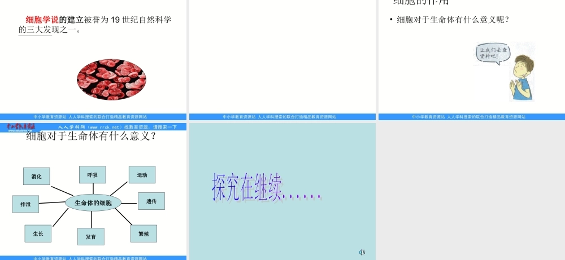
Task: Click the cartoon boy illustration
Action: tap(521, 77)
